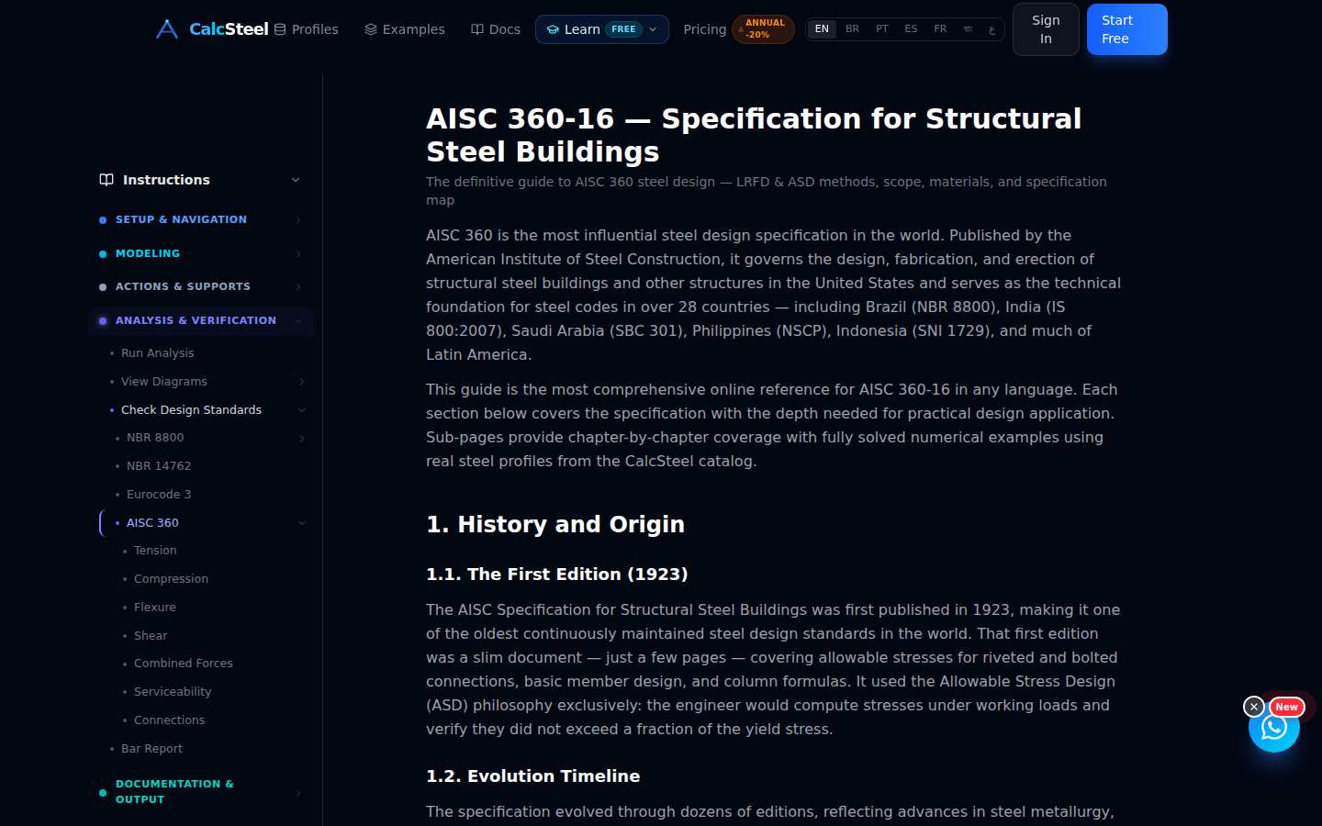The width and height of the screenshot is (1322, 826).
Task: Select Check Design Standards item
Action: 191,410
